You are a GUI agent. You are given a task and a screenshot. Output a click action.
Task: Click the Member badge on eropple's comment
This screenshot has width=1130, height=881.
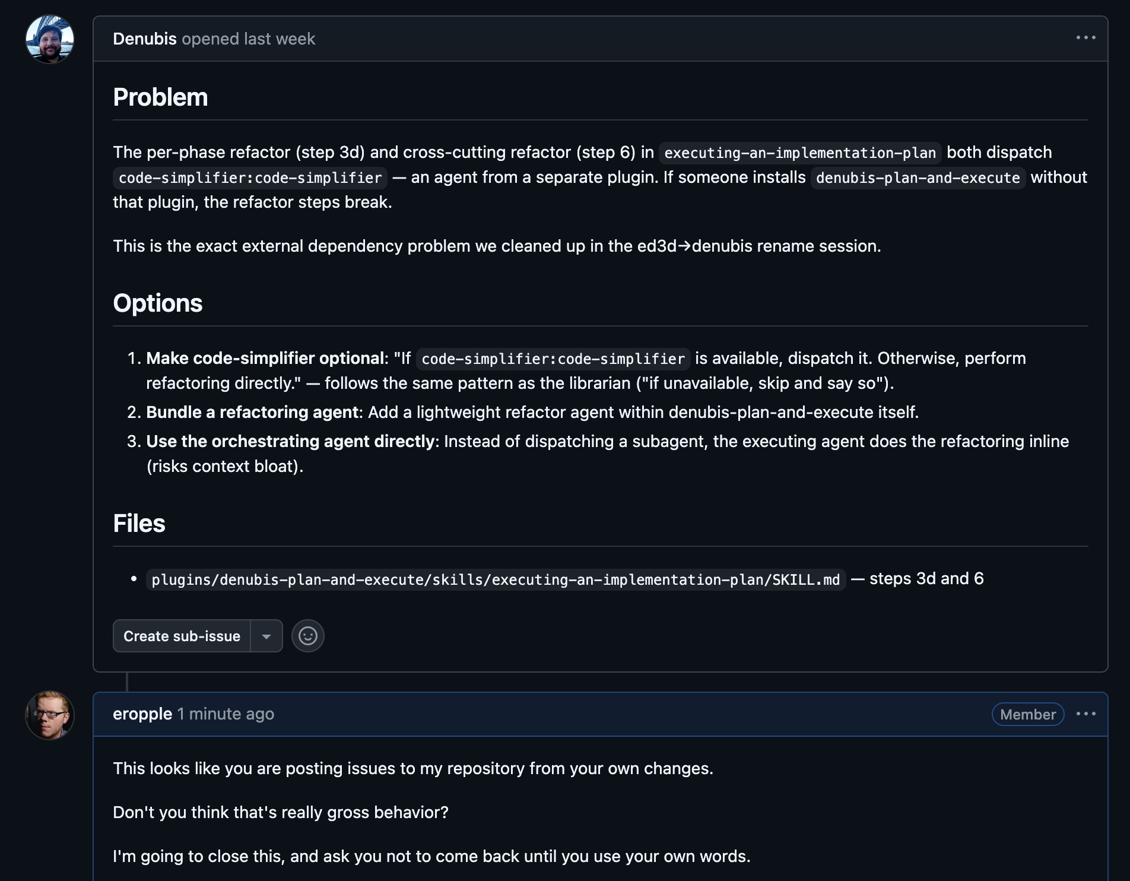1027,714
